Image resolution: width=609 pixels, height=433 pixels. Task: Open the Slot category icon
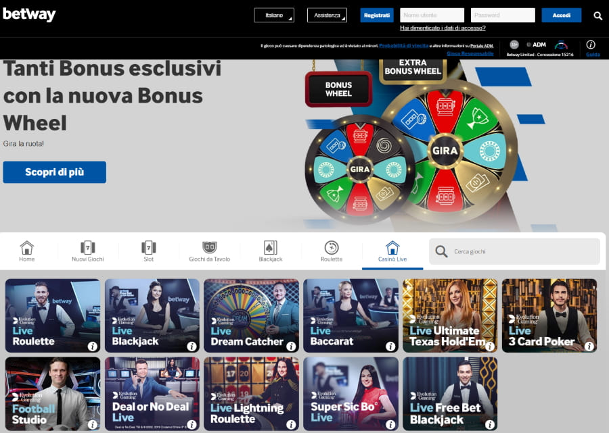coord(149,247)
